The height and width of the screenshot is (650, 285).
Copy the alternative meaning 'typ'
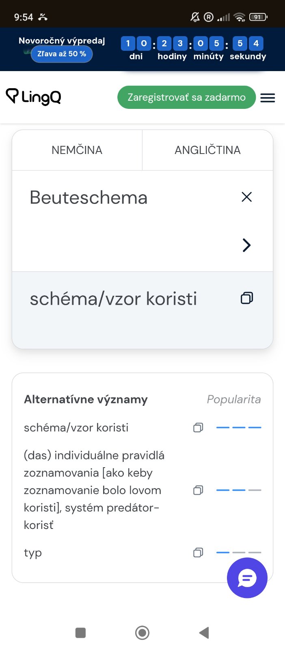[x=198, y=552]
